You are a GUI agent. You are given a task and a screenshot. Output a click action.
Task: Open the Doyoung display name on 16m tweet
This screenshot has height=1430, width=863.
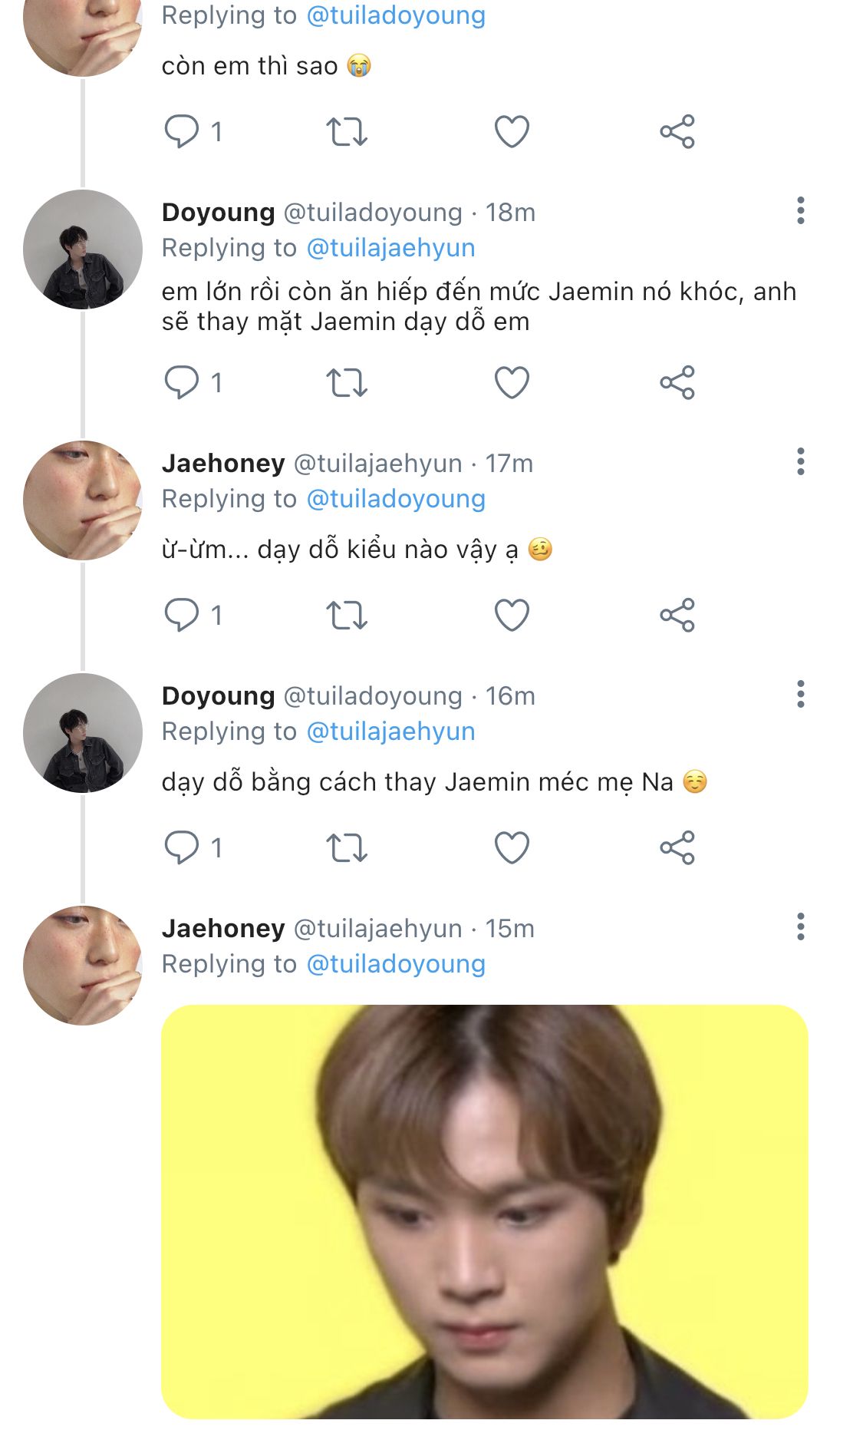218,695
